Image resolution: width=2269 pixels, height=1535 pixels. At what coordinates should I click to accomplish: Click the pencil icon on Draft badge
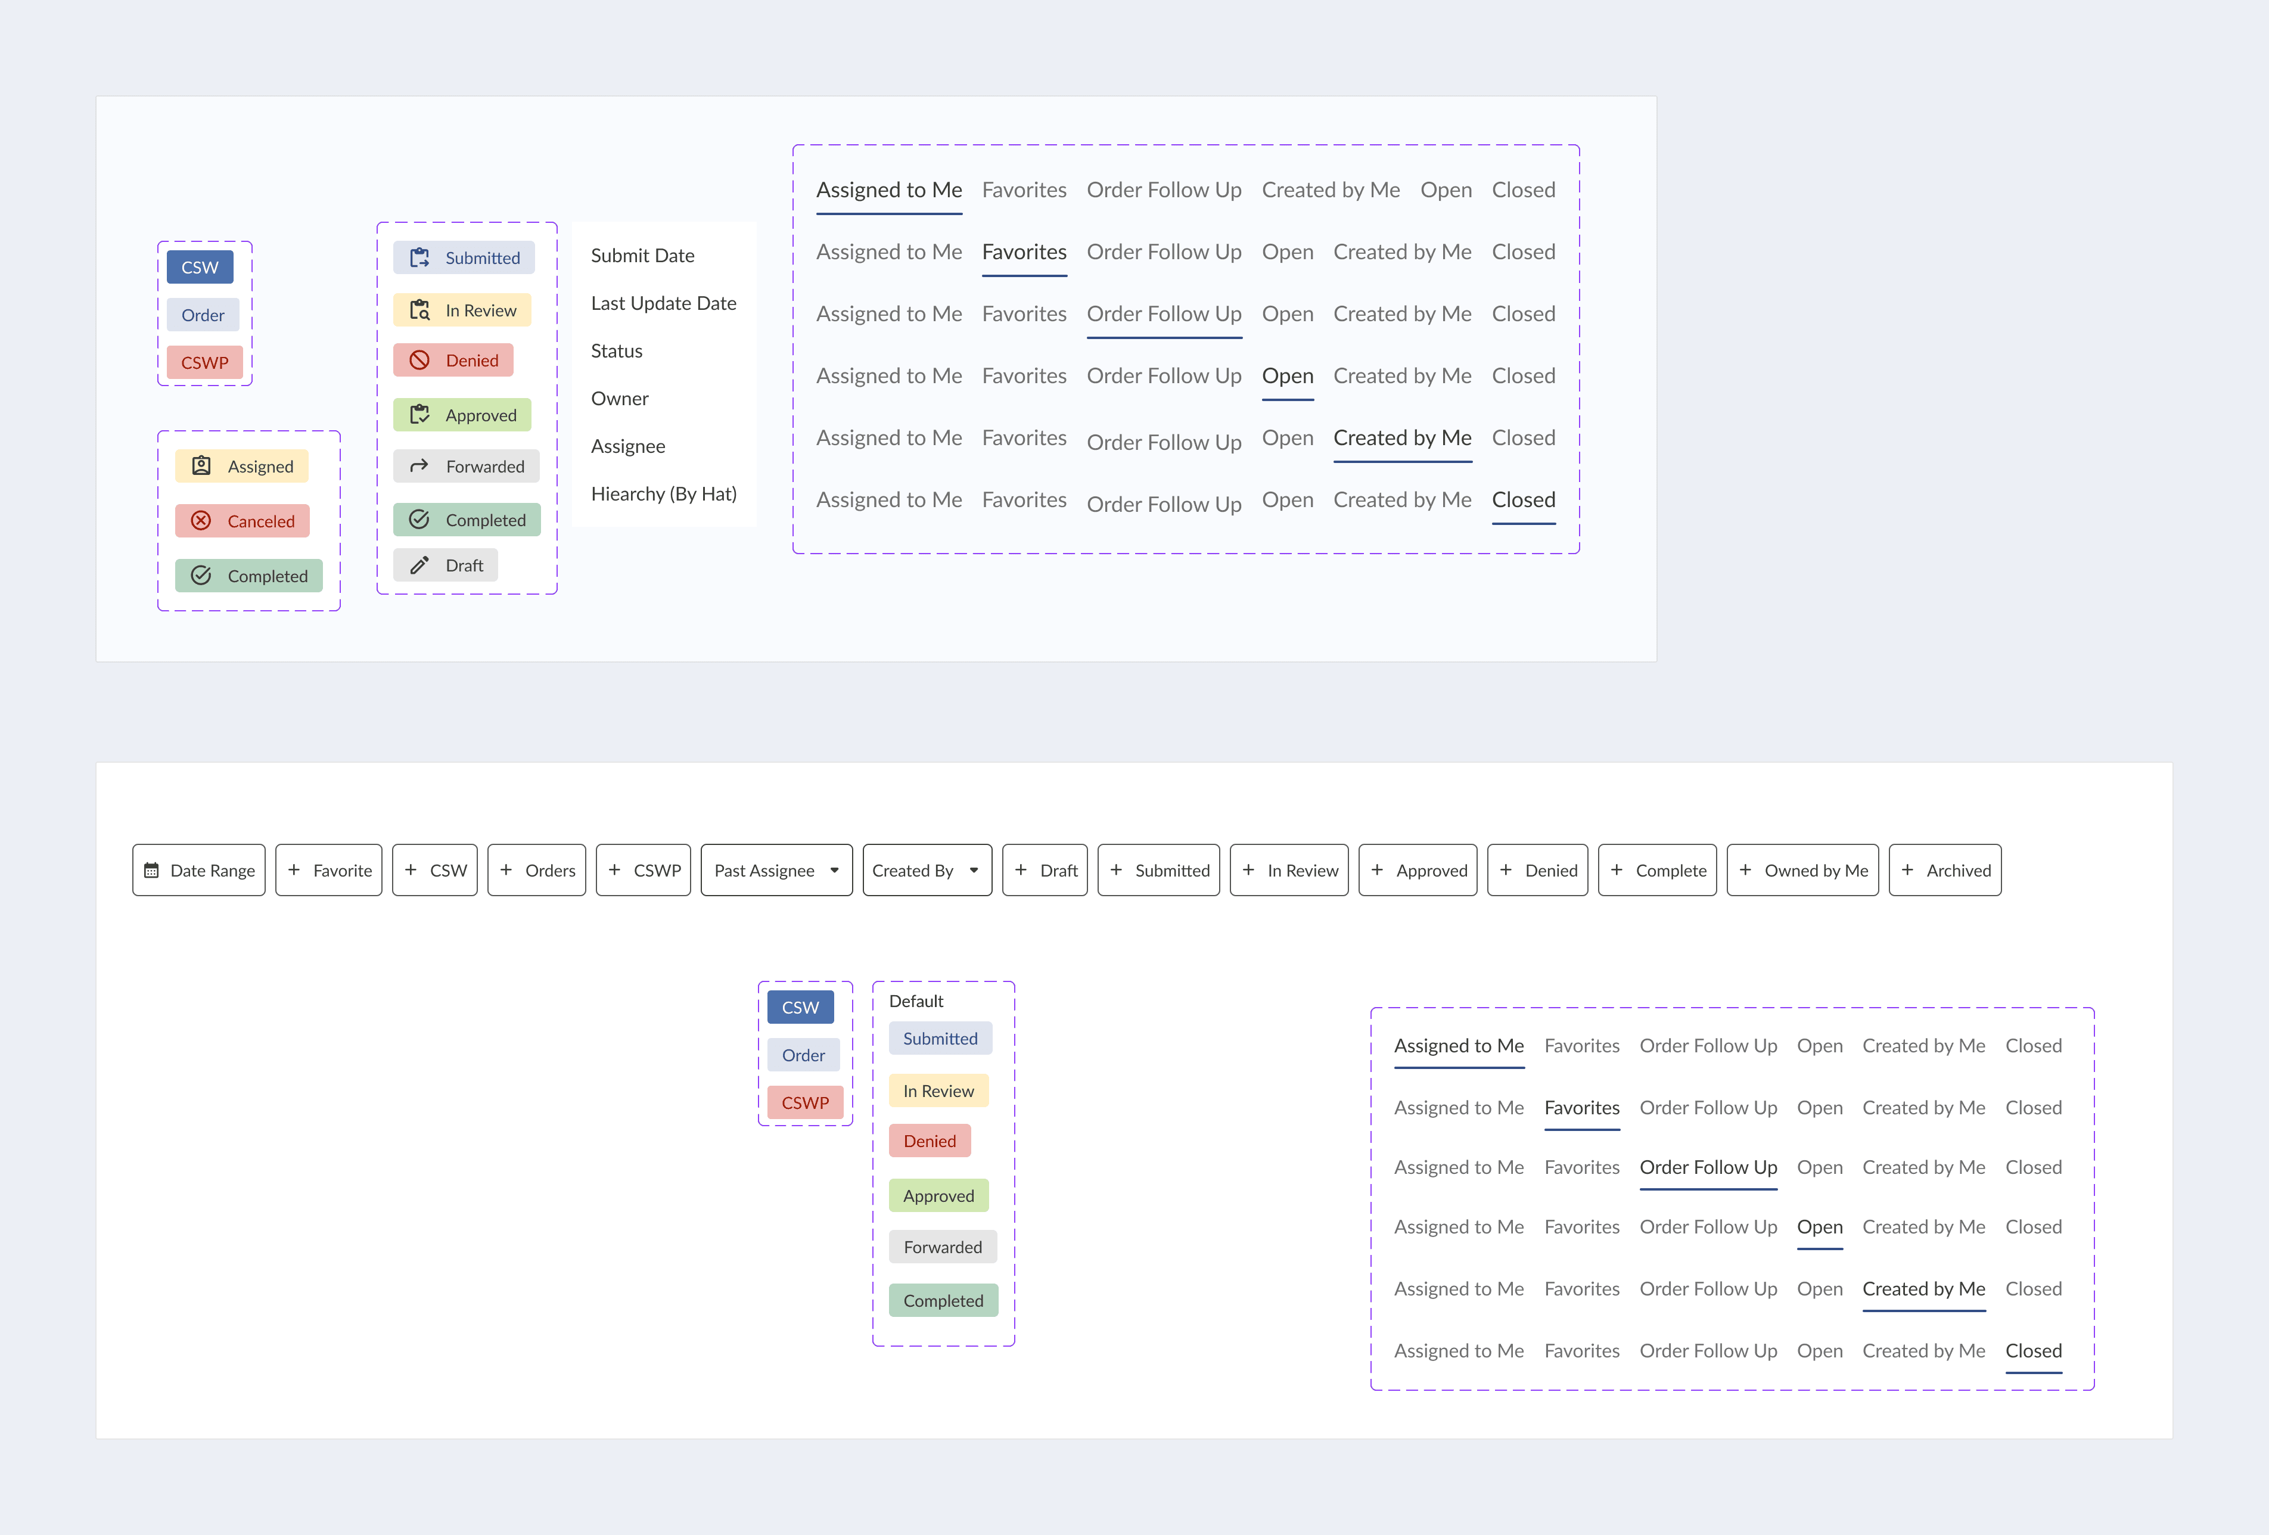pos(420,565)
